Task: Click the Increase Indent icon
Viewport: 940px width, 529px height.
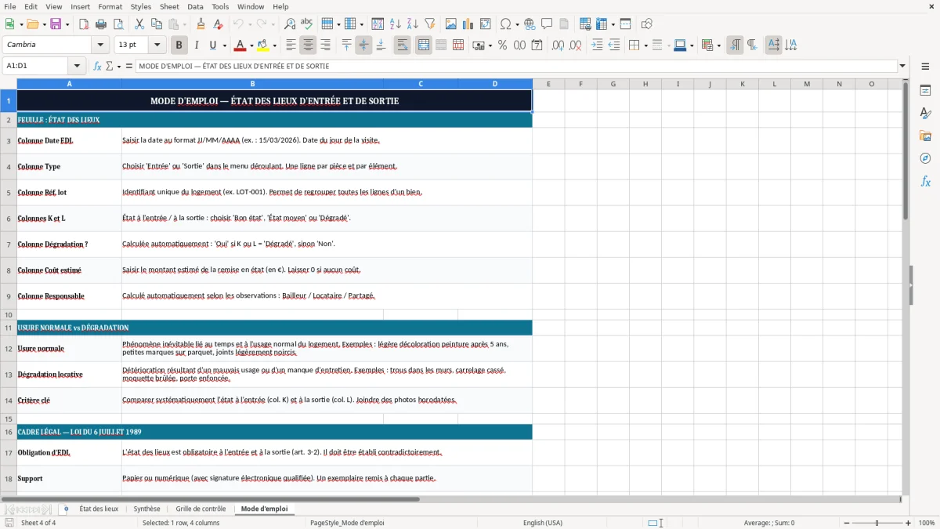Action: tap(596, 45)
